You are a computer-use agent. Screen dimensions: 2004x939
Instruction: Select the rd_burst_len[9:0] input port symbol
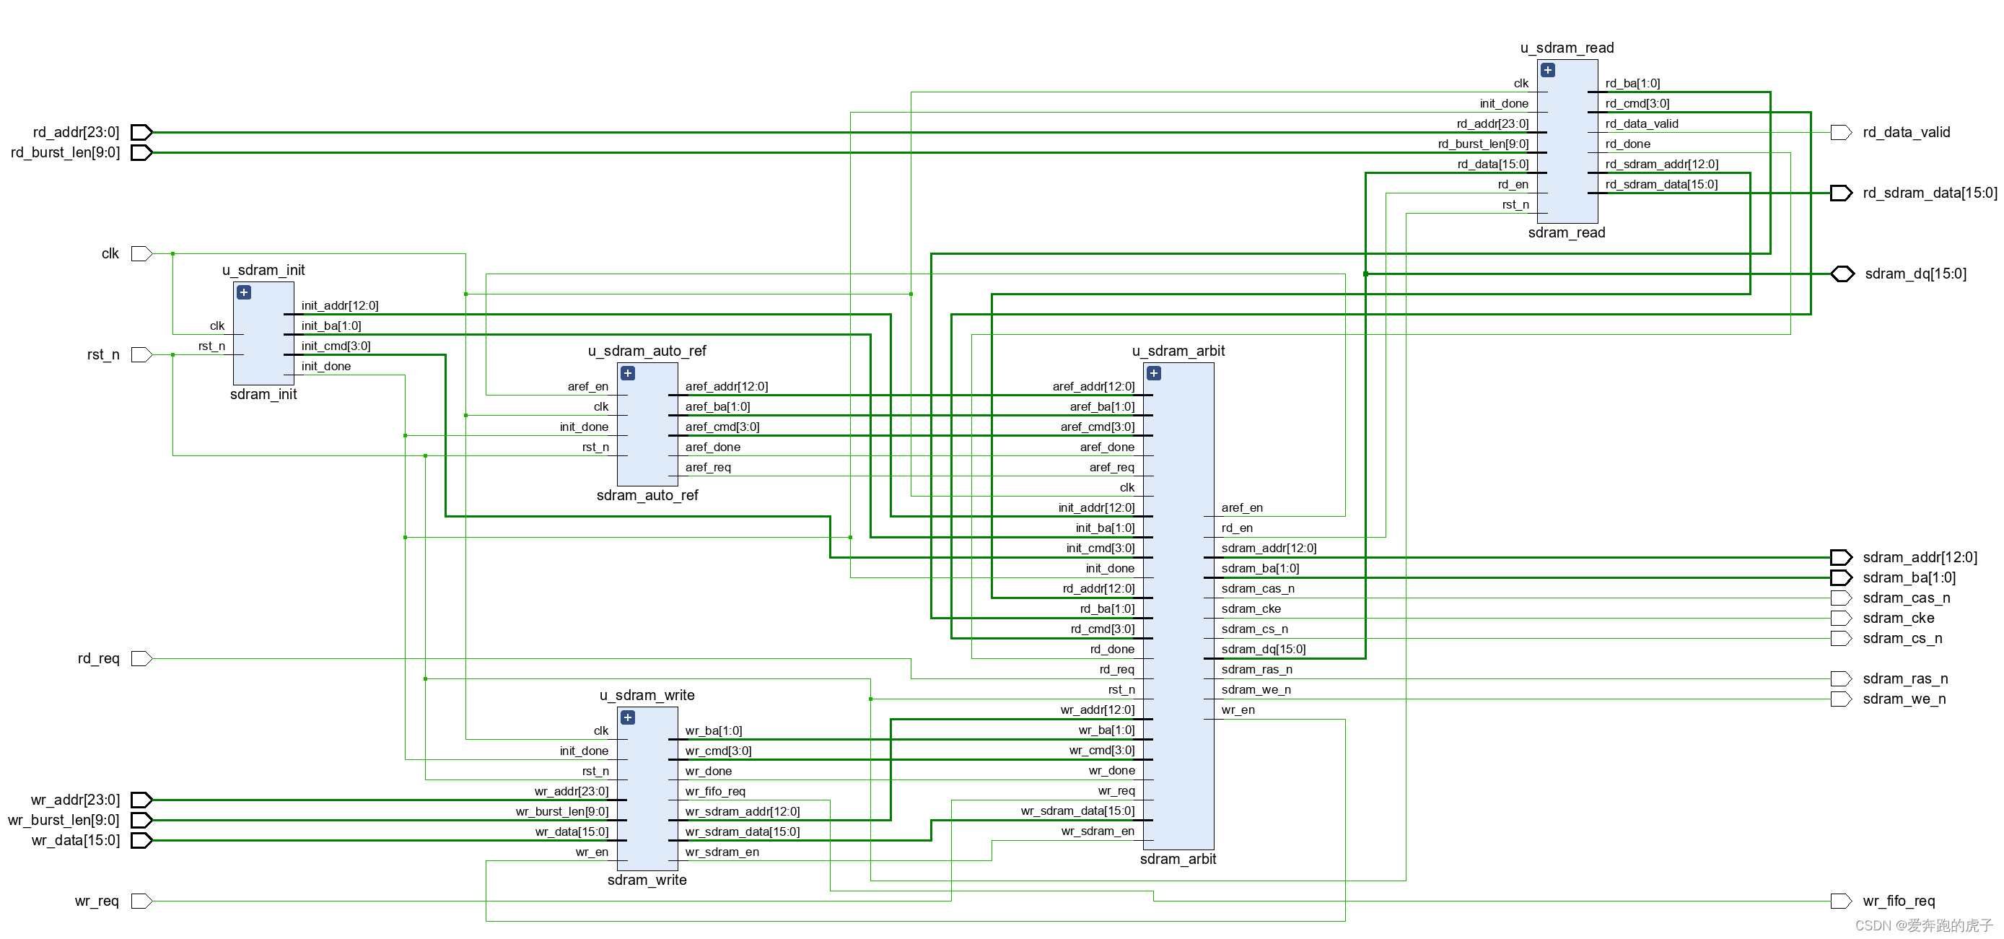coord(141,152)
